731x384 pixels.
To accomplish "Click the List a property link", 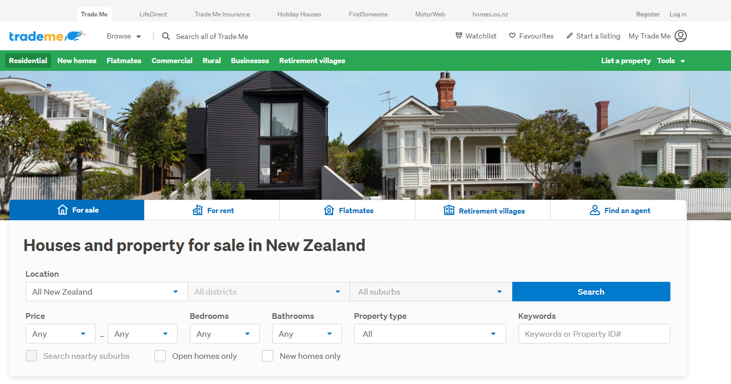I will (626, 61).
